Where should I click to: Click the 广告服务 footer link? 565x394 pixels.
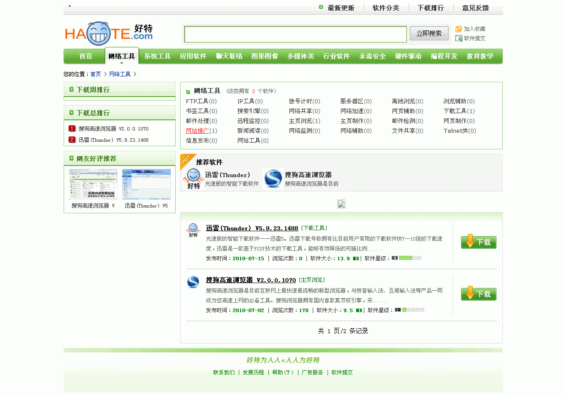[x=313, y=373]
